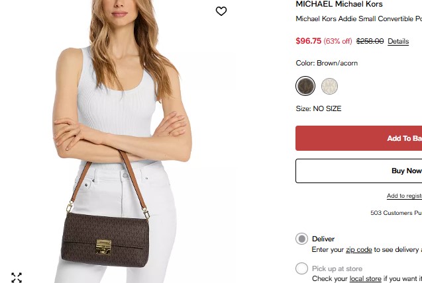Click the Buy Now button

(359, 171)
